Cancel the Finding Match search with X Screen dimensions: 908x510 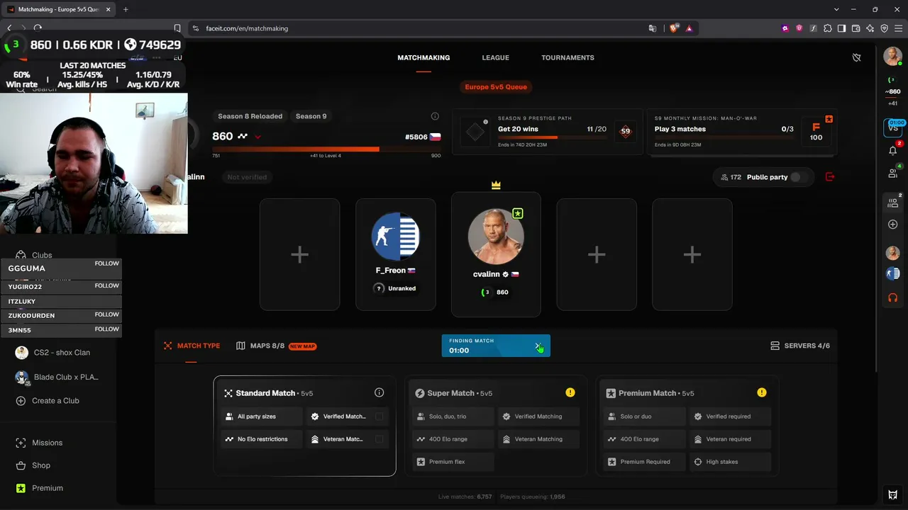click(x=538, y=346)
